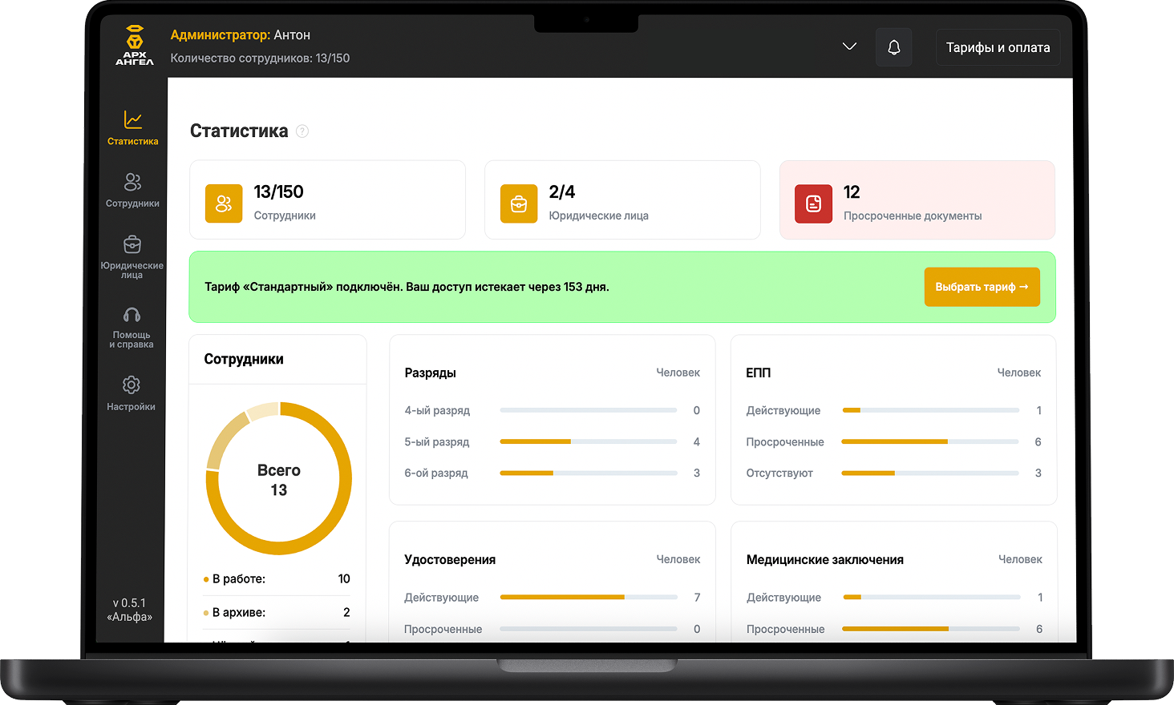Select the Сотрудники menu label in sidebar

[x=132, y=203]
